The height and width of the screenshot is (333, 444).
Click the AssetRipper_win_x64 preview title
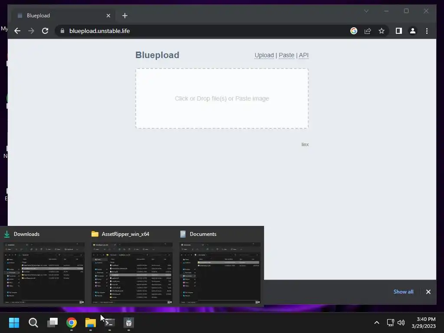tap(125, 234)
